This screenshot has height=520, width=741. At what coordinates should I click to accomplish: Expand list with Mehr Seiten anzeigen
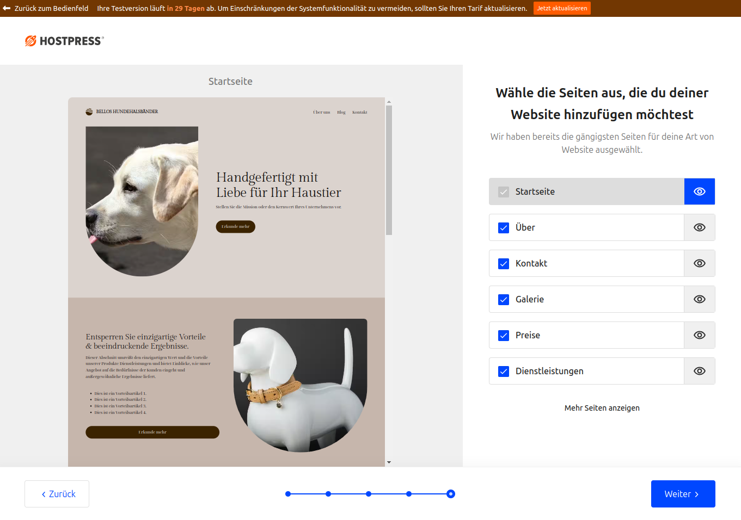(602, 408)
